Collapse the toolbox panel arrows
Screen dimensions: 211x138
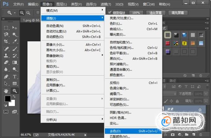coord(3,19)
